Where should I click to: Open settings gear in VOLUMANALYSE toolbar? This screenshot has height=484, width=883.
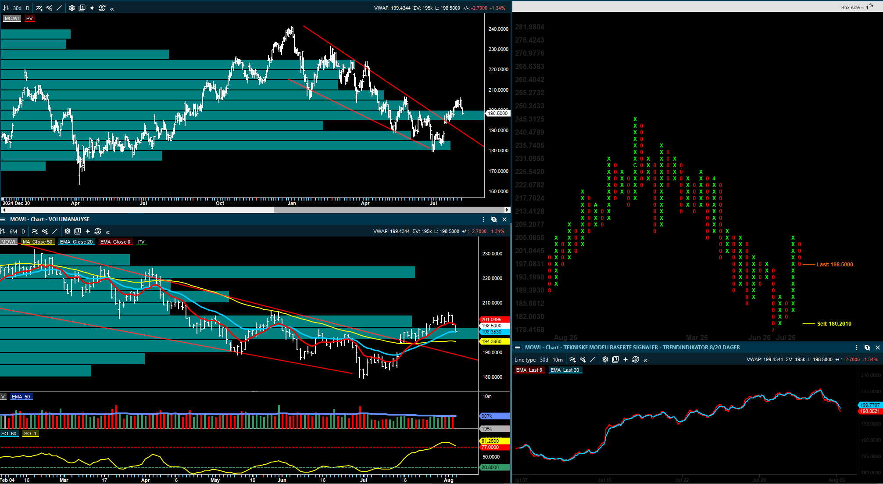pos(68,231)
